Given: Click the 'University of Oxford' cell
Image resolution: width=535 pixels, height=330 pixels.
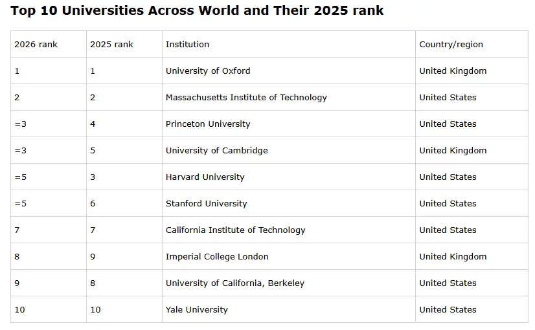Looking at the screenshot, I should click(x=208, y=71).
